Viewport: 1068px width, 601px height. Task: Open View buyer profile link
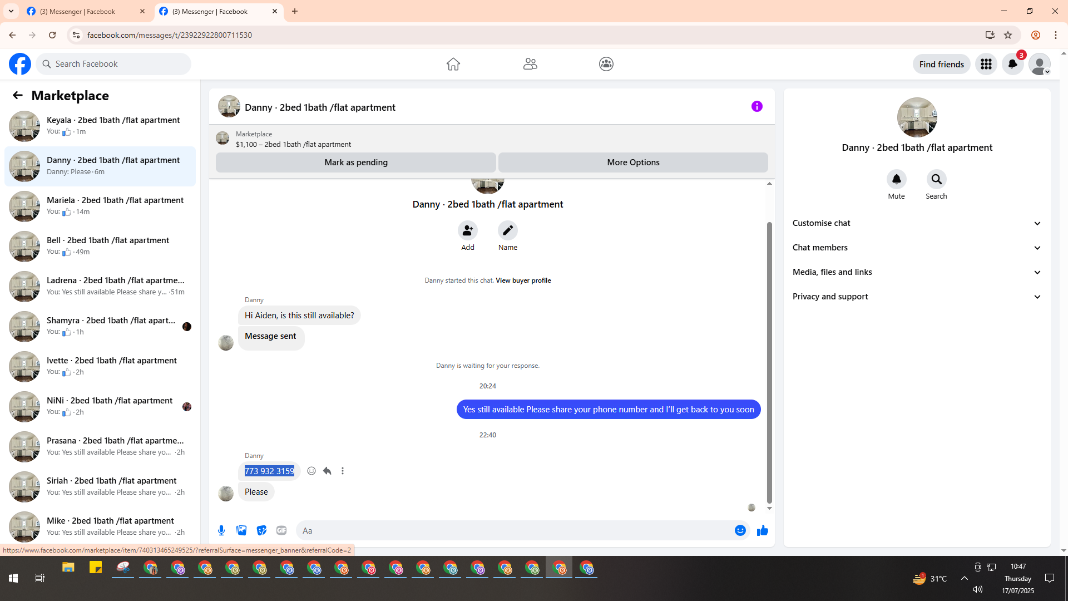(x=523, y=280)
